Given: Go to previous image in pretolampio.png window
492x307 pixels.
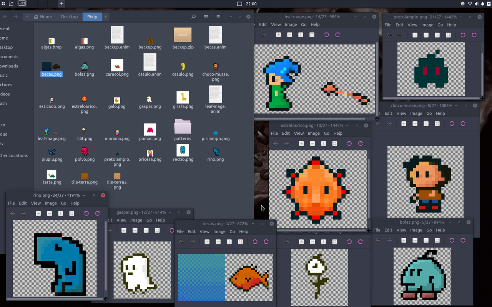Looking at the screenshot, I should (389, 35).
